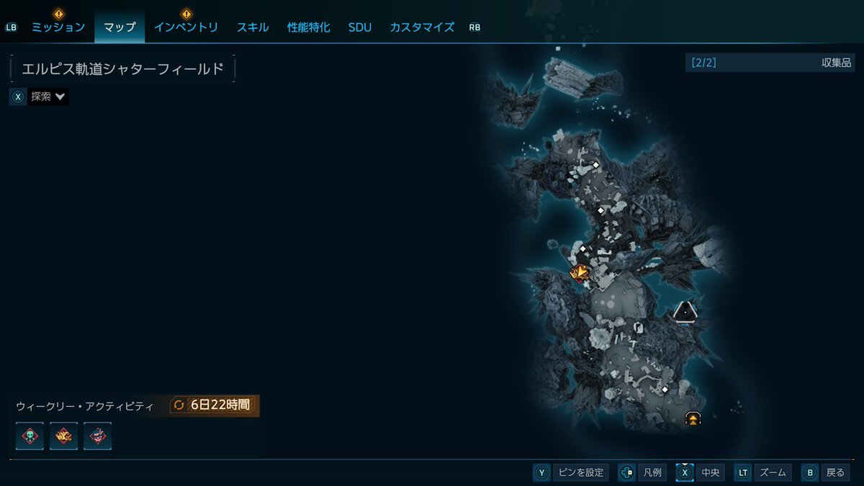Center the map with 中央
Image resolution: width=864 pixels, height=486 pixels.
tap(701, 472)
